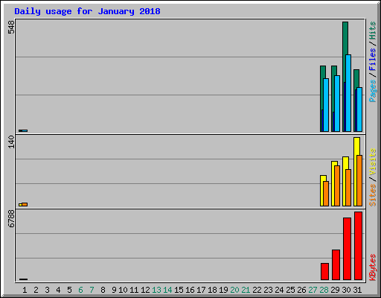Click the Pages legend label
Screen dimensions: 381x298
click(372, 91)
